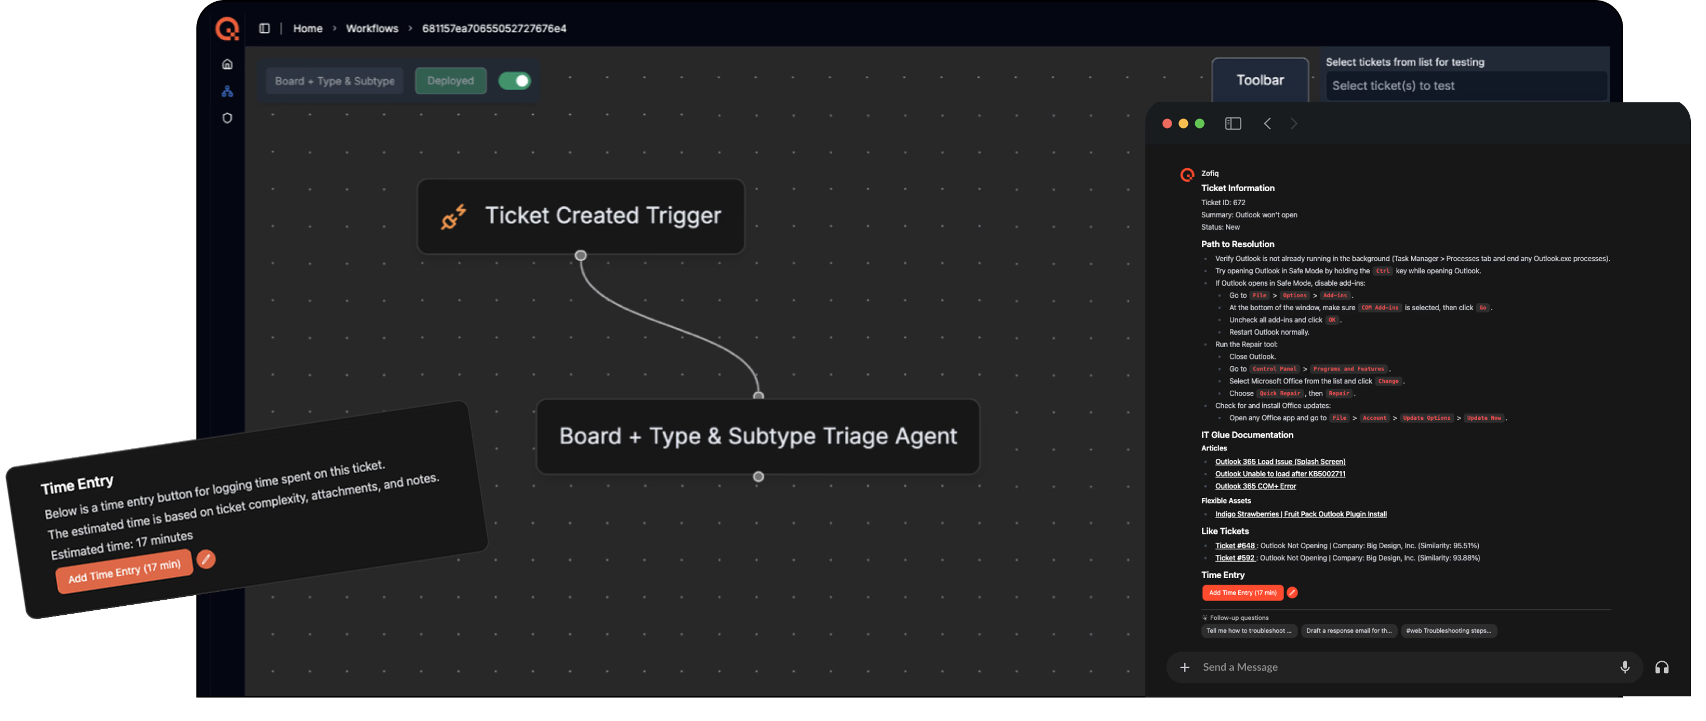Click the pencil edit icon beside chat time entry
The height and width of the screenshot is (721, 1706).
[x=1291, y=592]
